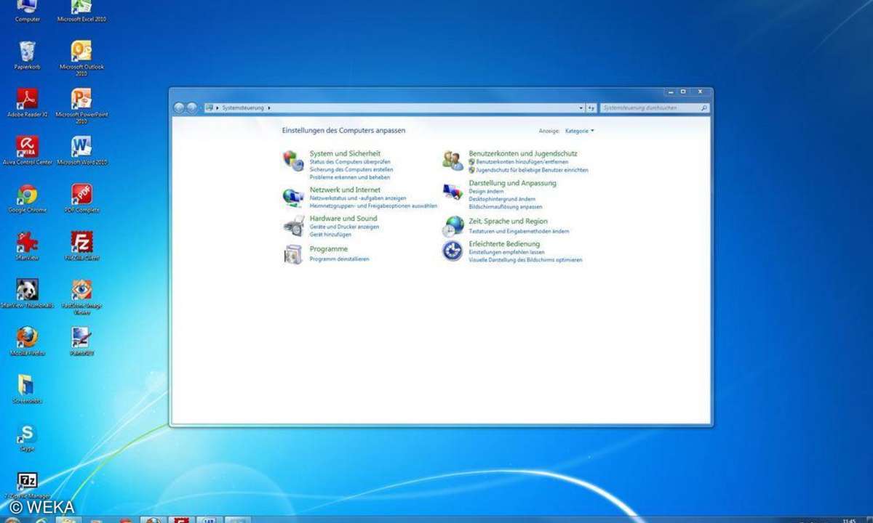Open the Kategorie view dropdown
The width and height of the screenshot is (873, 523).
click(580, 131)
